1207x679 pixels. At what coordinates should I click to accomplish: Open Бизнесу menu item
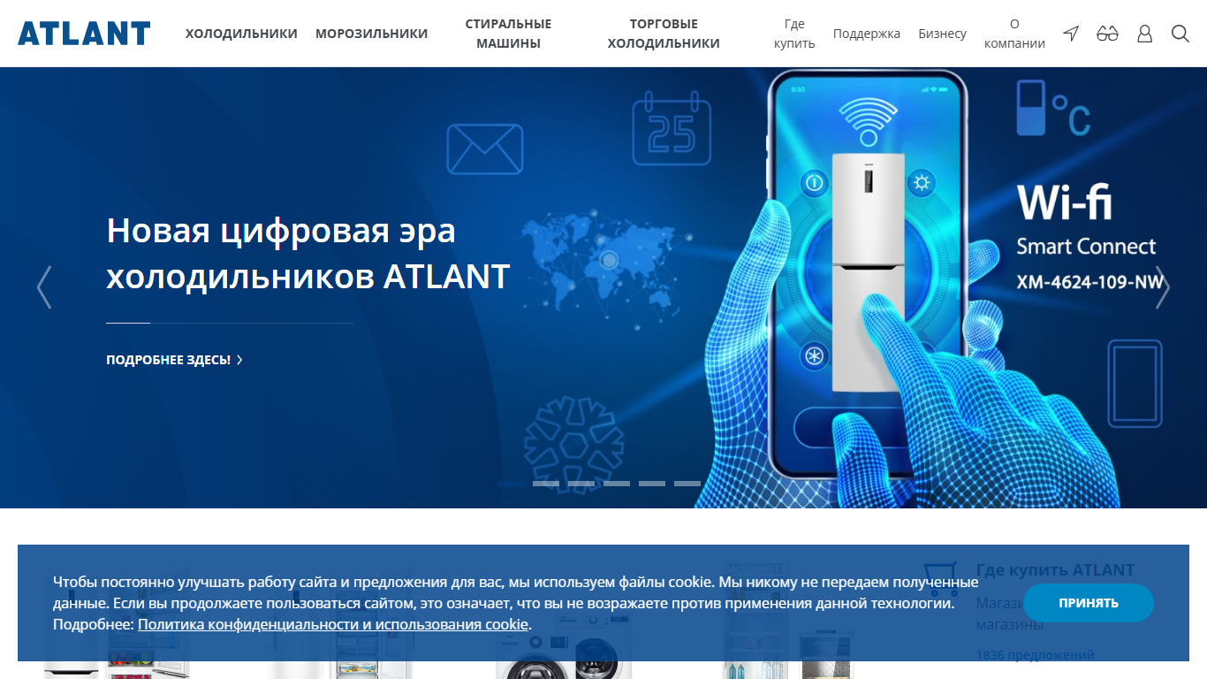[x=942, y=34]
